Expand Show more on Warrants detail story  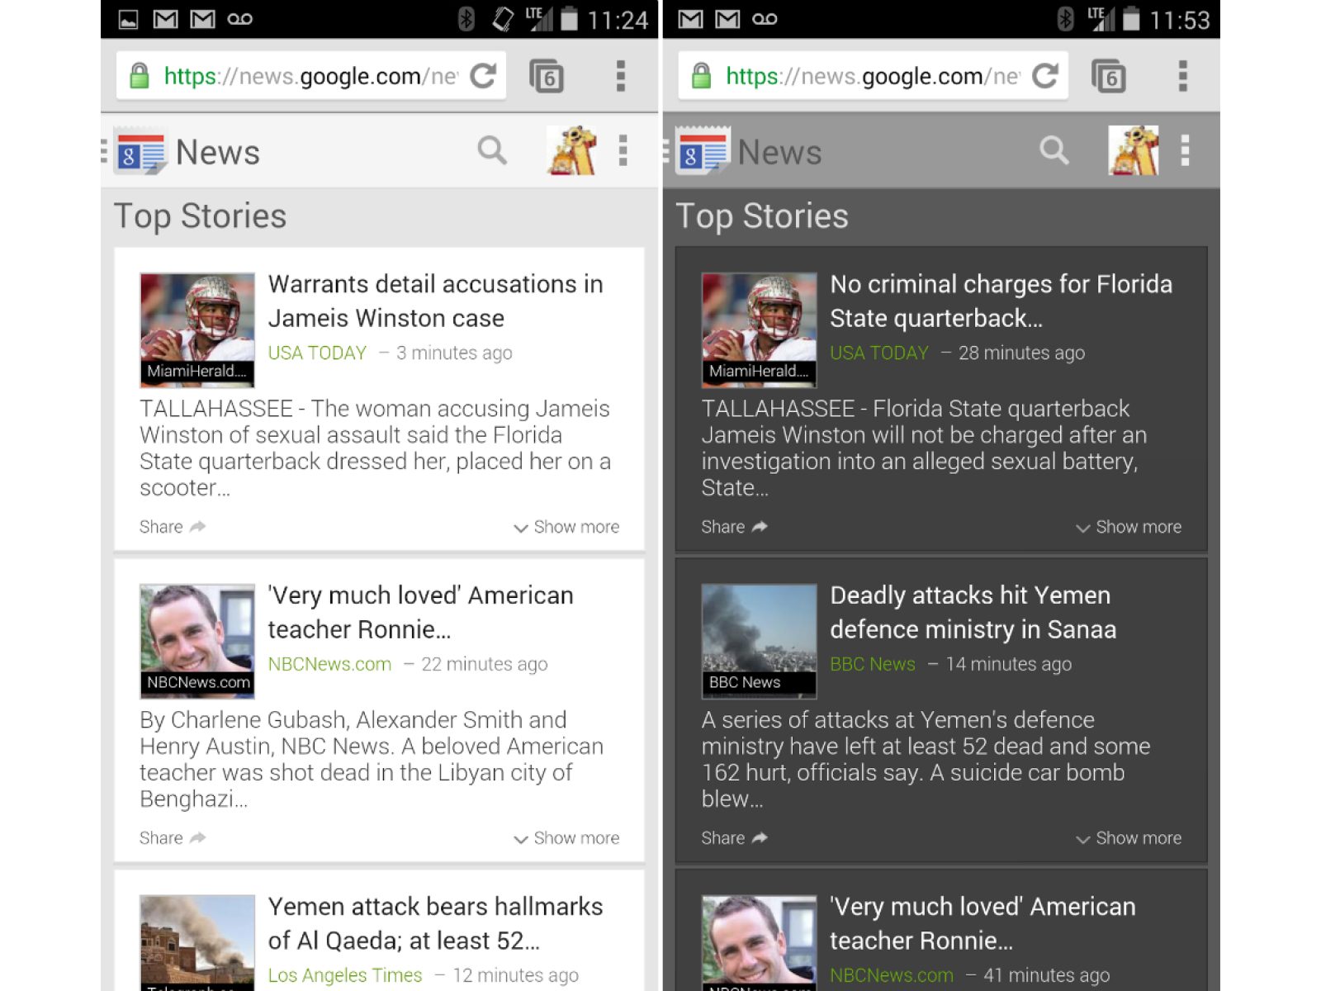click(566, 527)
